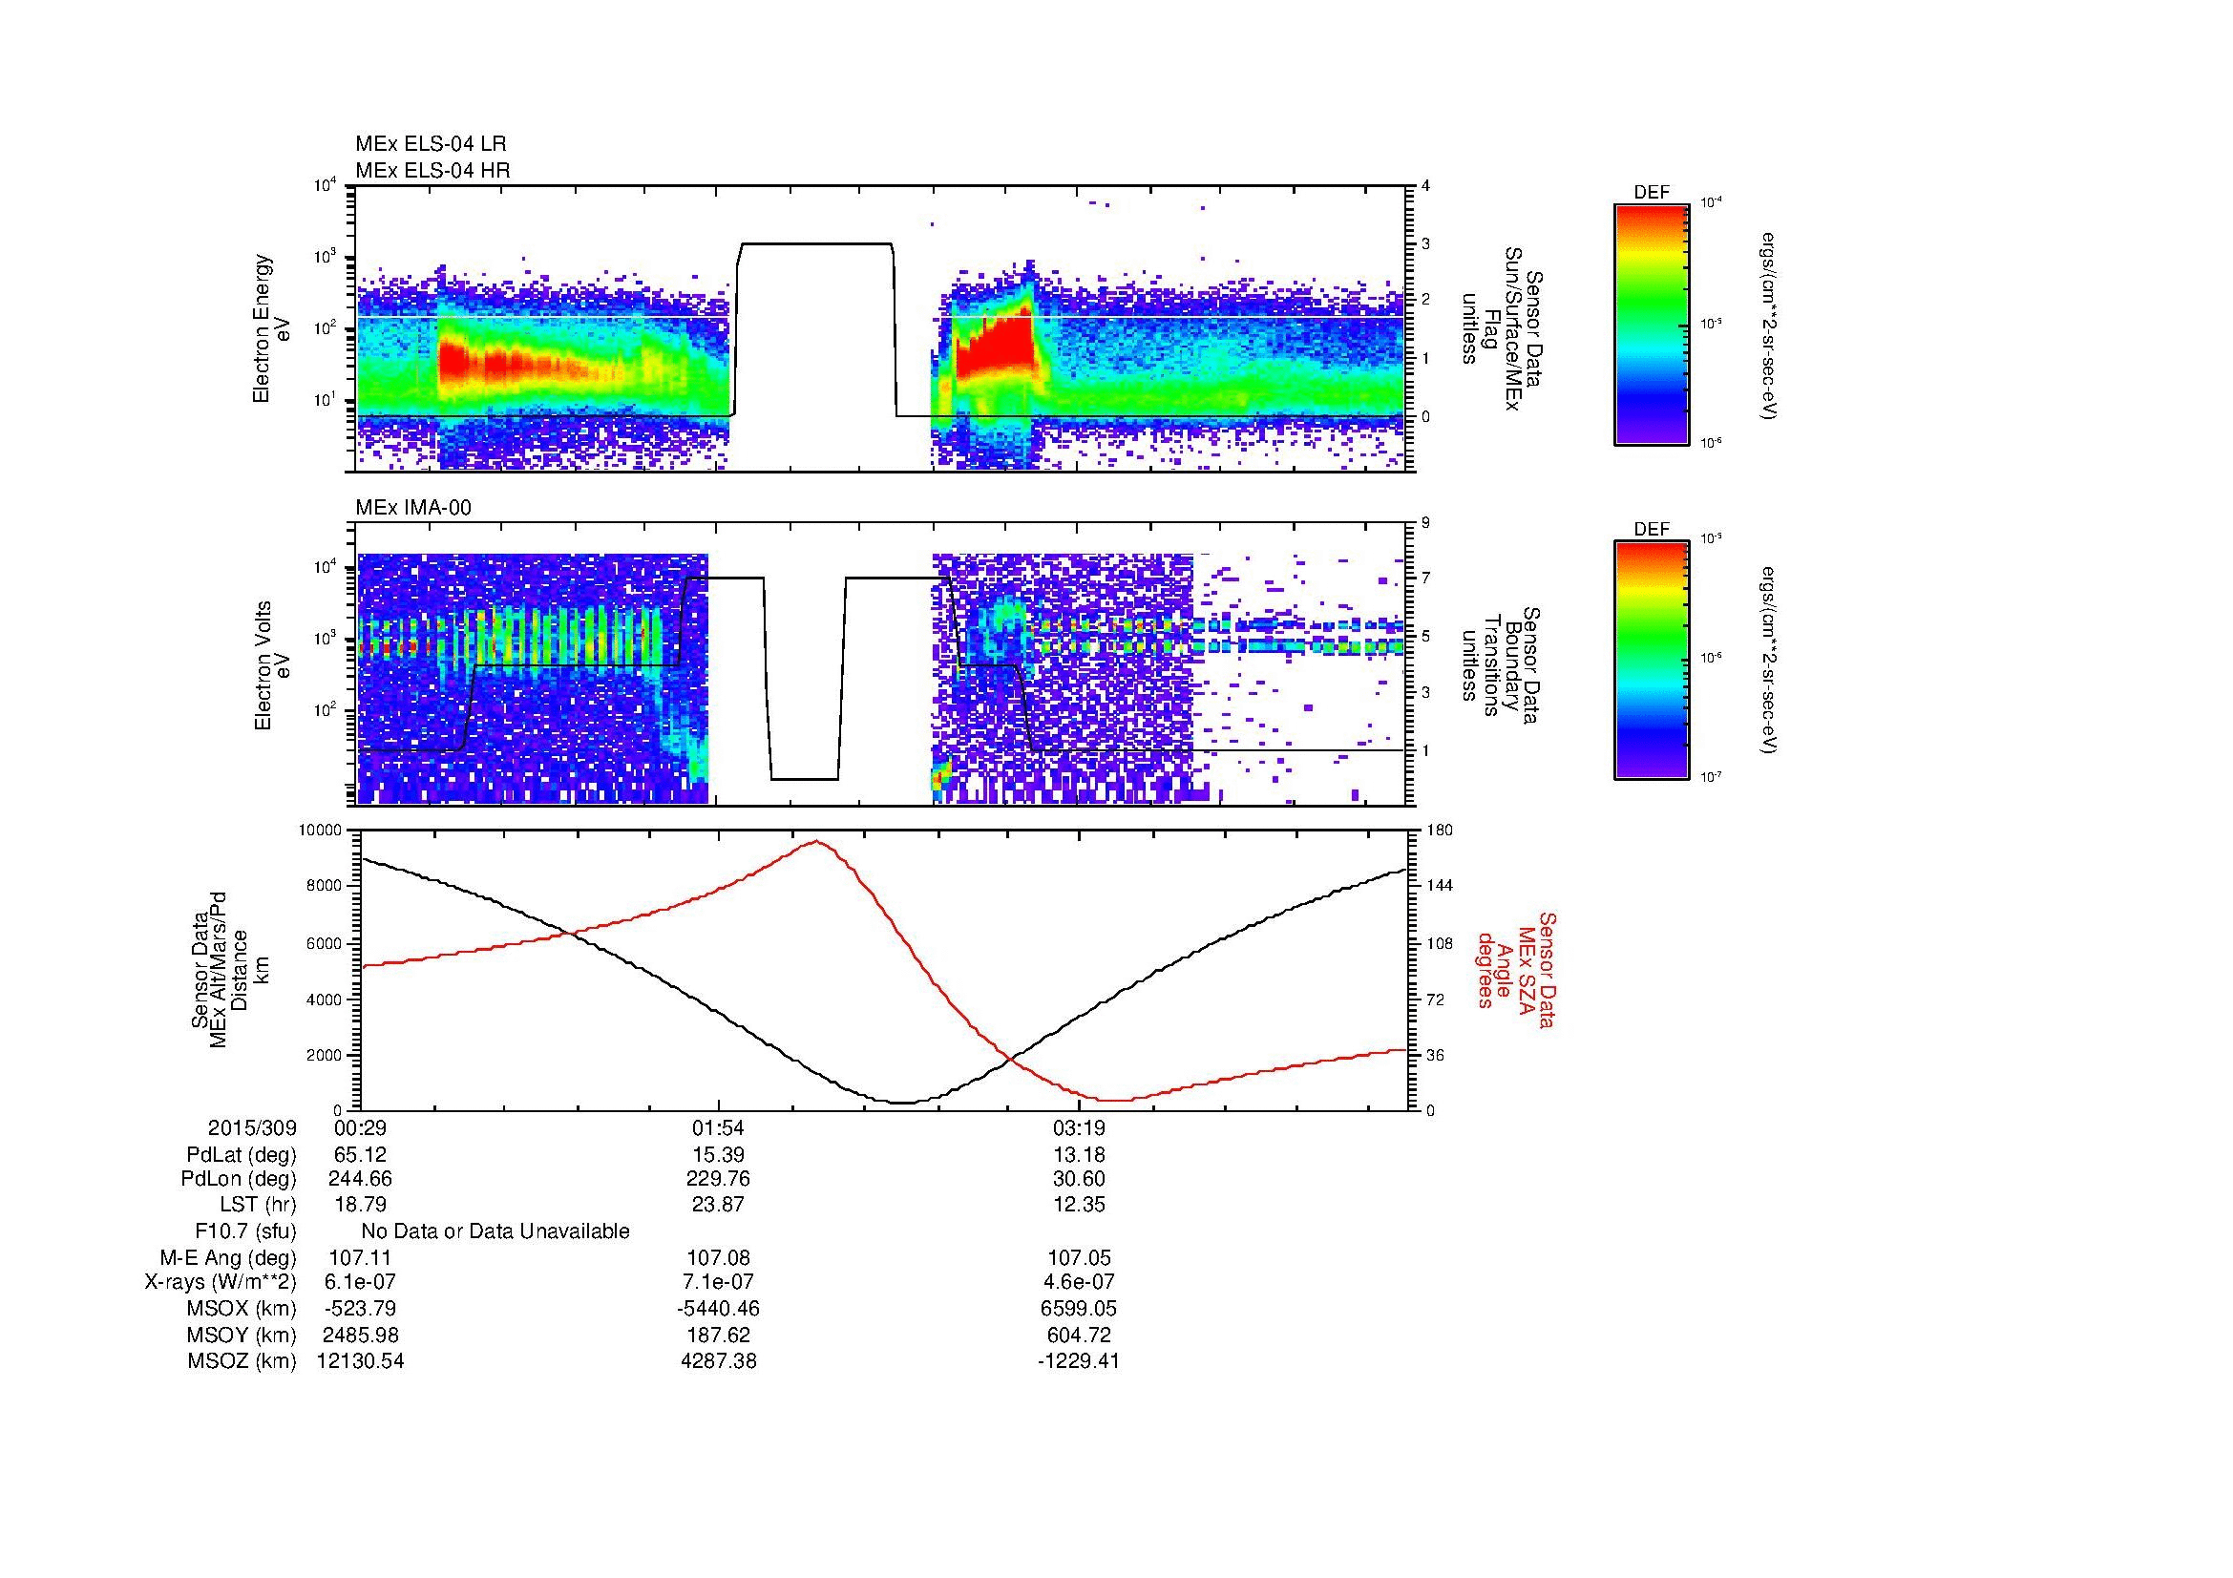
Task: Click the MSOZ value '-1229.41'
Action: (x=1079, y=1362)
